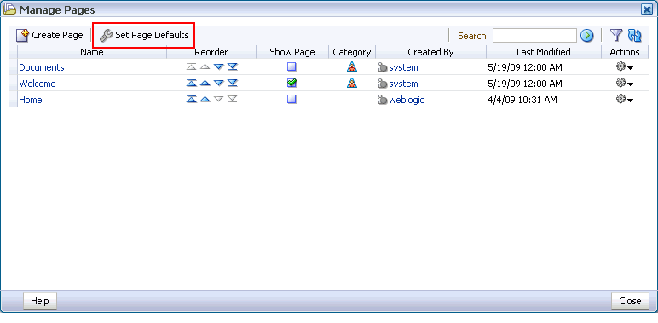Click the Category column header
This screenshot has height=323, width=658.
click(352, 52)
